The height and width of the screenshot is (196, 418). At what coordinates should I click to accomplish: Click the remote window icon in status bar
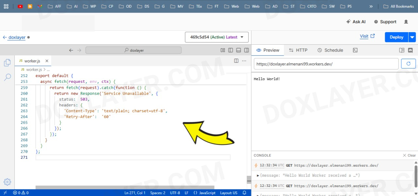pos(5,193)
